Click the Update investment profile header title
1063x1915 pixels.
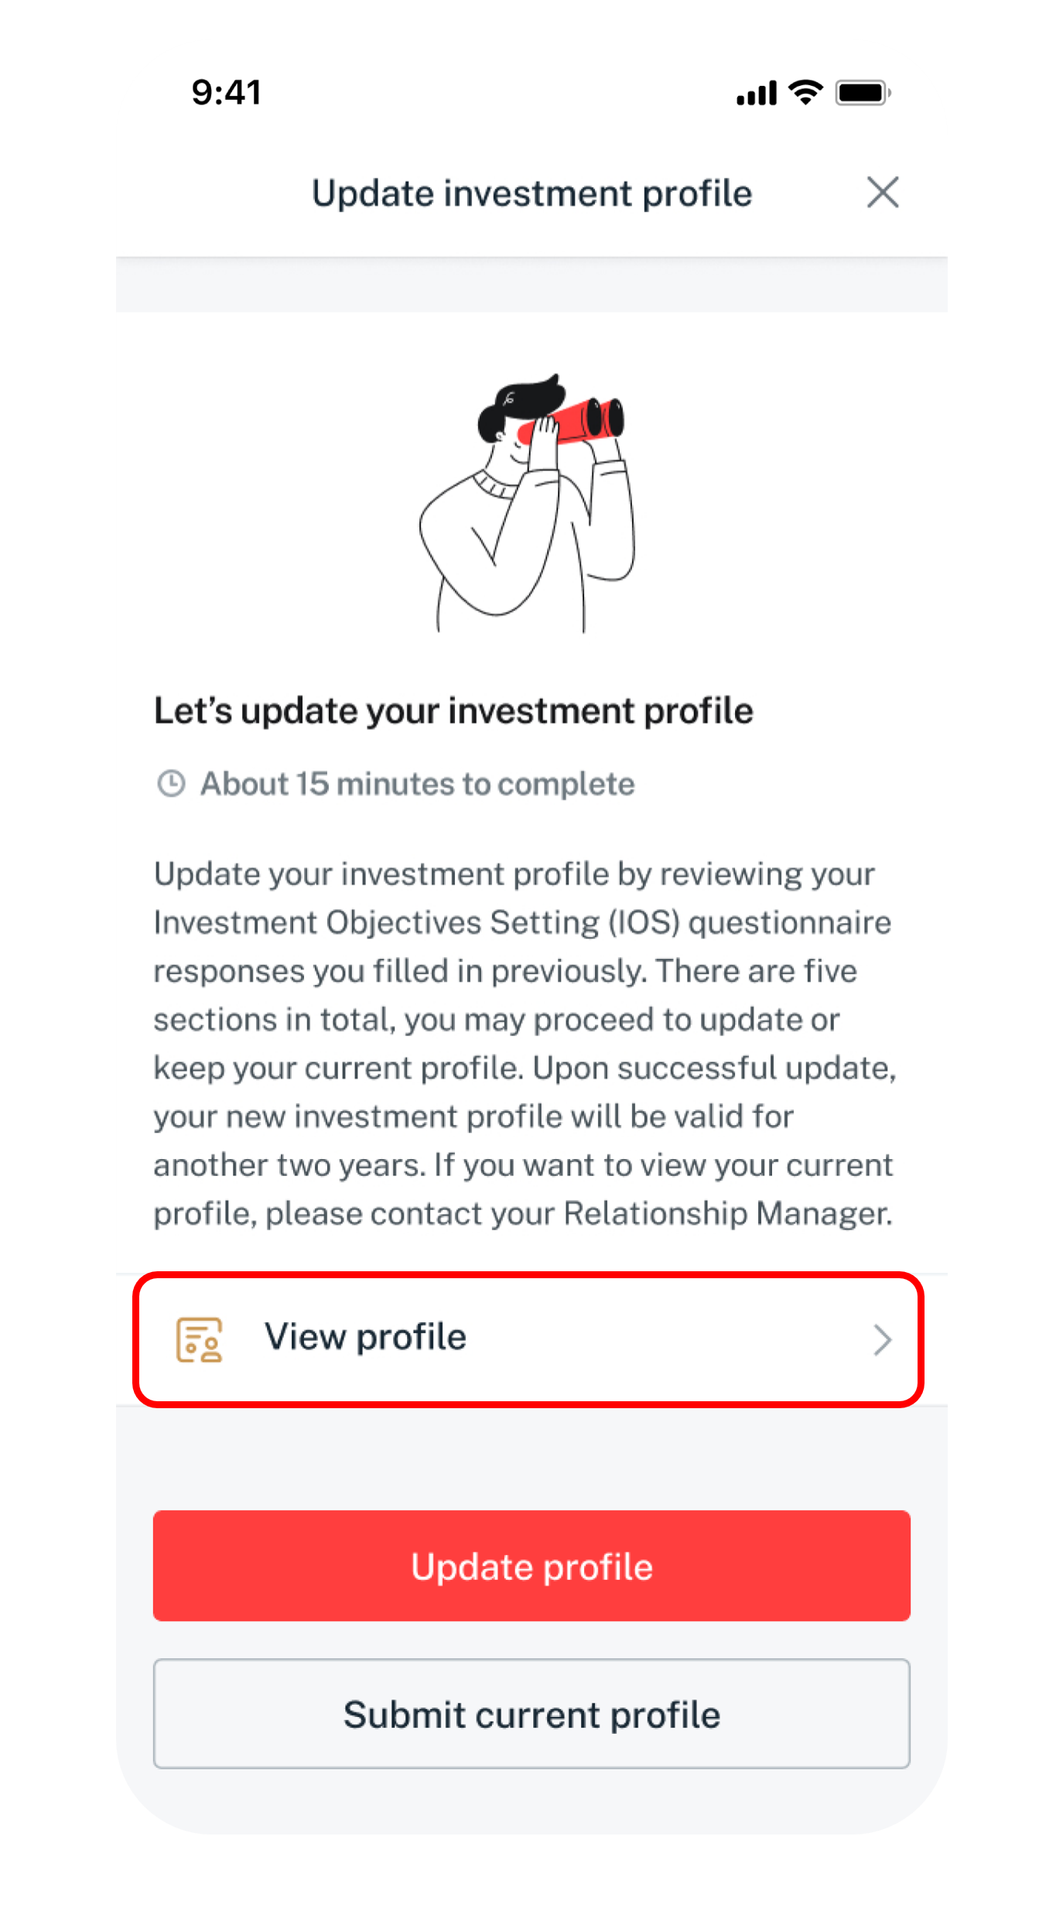pyautogui.click(x=531, y=193)
